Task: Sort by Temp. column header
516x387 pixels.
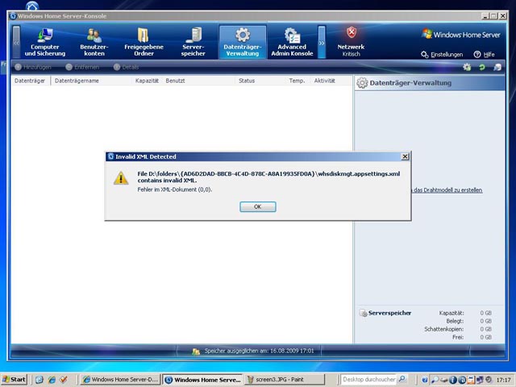Action: [x=297, y=81]
